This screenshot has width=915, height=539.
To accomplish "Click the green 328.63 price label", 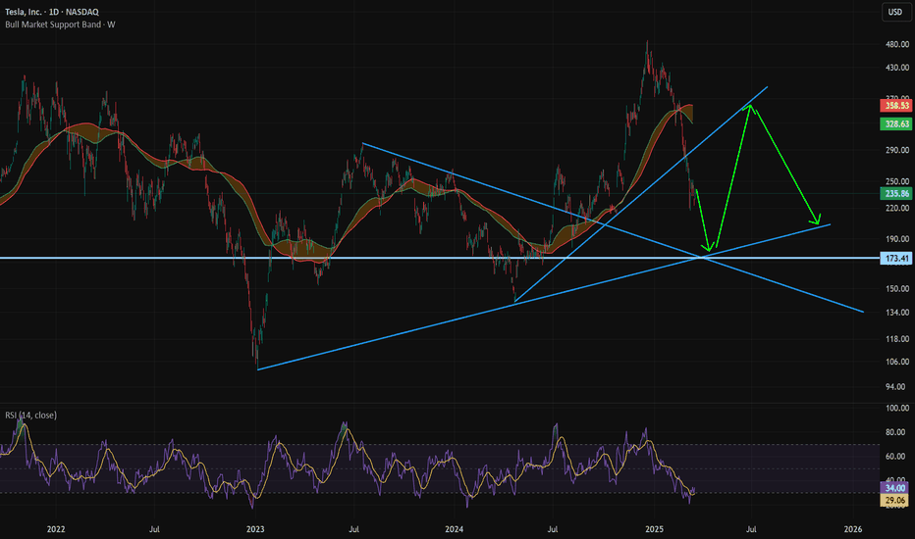I will tap(895, 123).
